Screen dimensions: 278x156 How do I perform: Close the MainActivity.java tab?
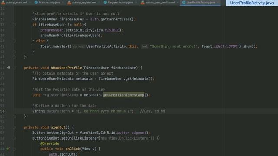pyautogui.click(x=63, y=3)
